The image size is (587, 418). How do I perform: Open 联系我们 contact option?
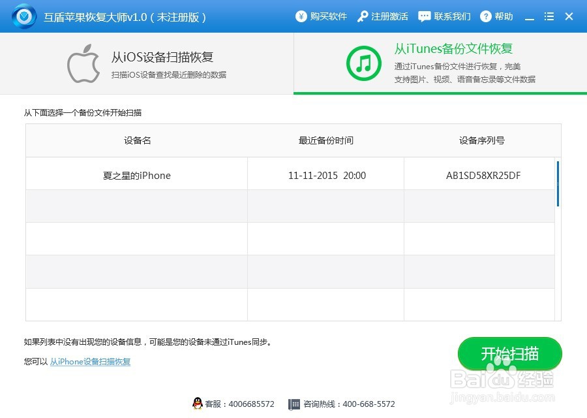452,16
